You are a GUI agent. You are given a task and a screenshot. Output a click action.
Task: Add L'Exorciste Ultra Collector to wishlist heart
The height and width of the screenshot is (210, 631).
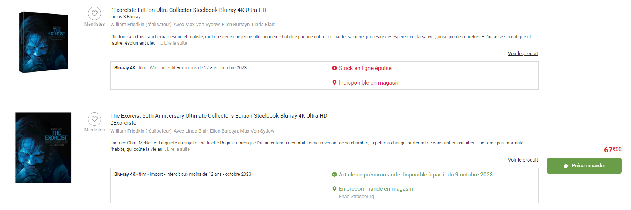coord(95,13)
